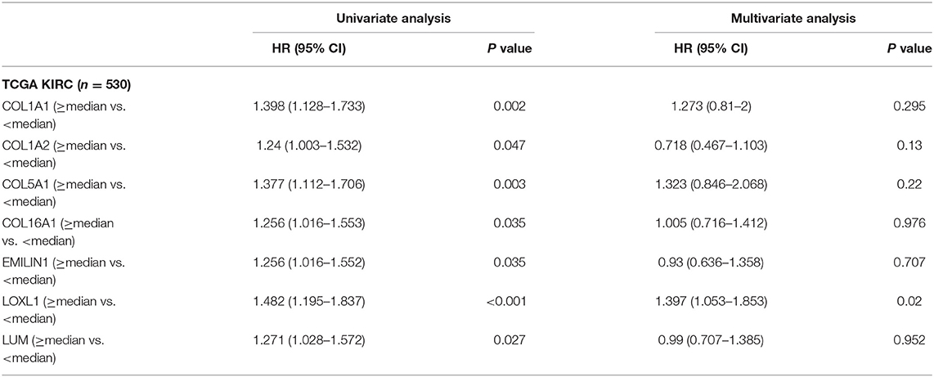The image size is (934, 377).
Task: Click univariate HR value 1.398 (1.128–1.733)
Action: (x=309, y=105)
